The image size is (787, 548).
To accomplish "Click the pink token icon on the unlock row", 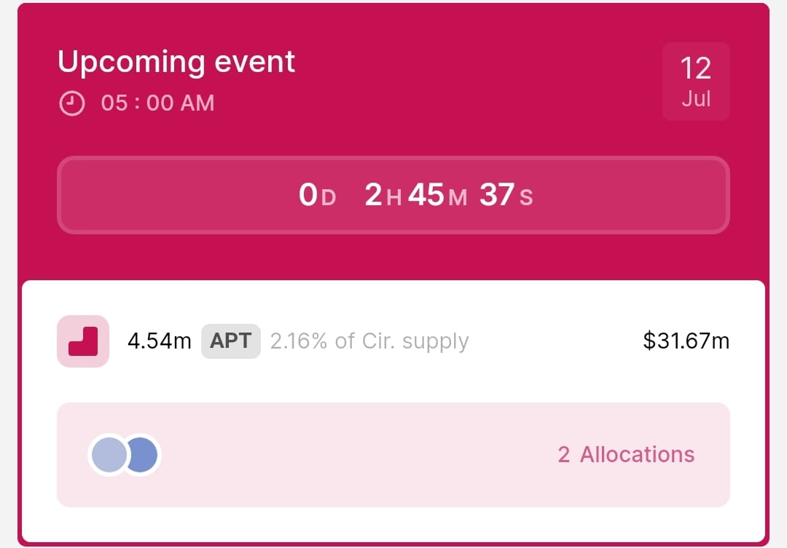I will click(82, 341).
